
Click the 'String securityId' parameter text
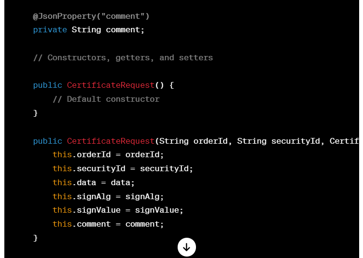(279, 141)
